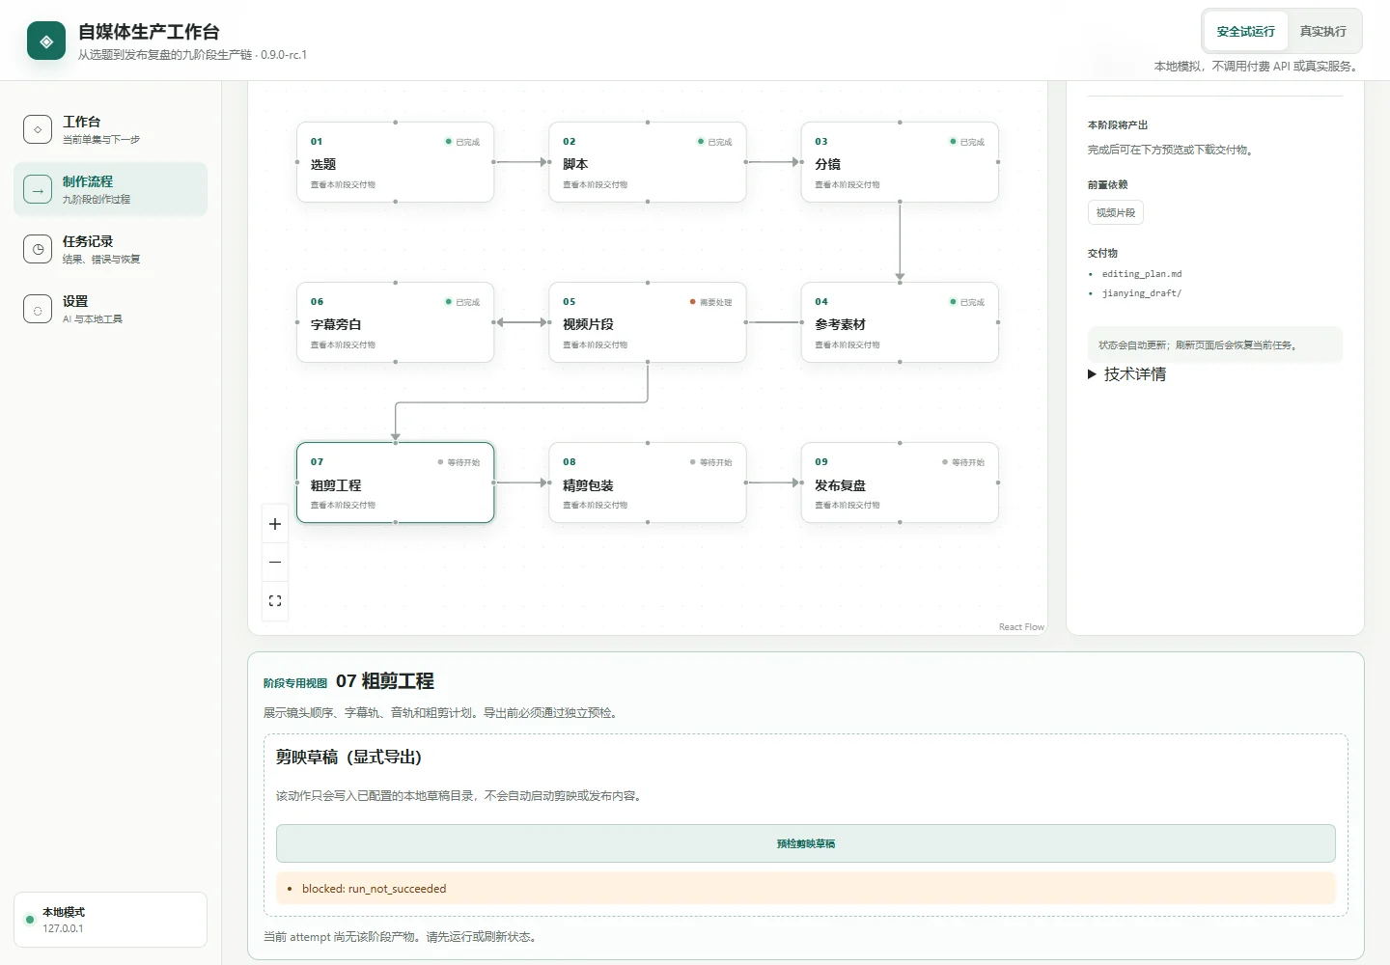Click the 视频片段 dependency tag
1390x965 pixels.
coord(1116,212)
